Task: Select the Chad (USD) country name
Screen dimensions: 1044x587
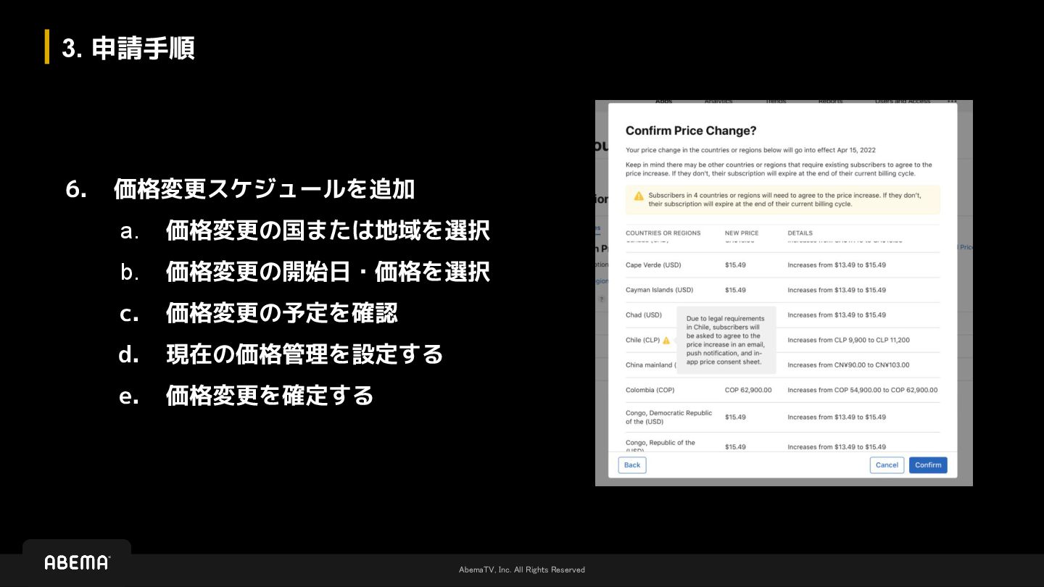Action: [x=644, y=315]
